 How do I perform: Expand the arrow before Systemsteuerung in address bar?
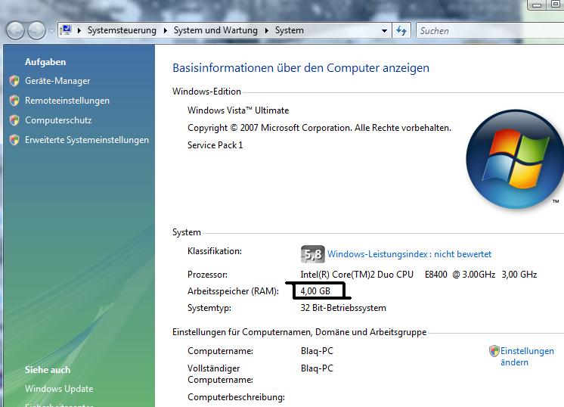[79, 30]
